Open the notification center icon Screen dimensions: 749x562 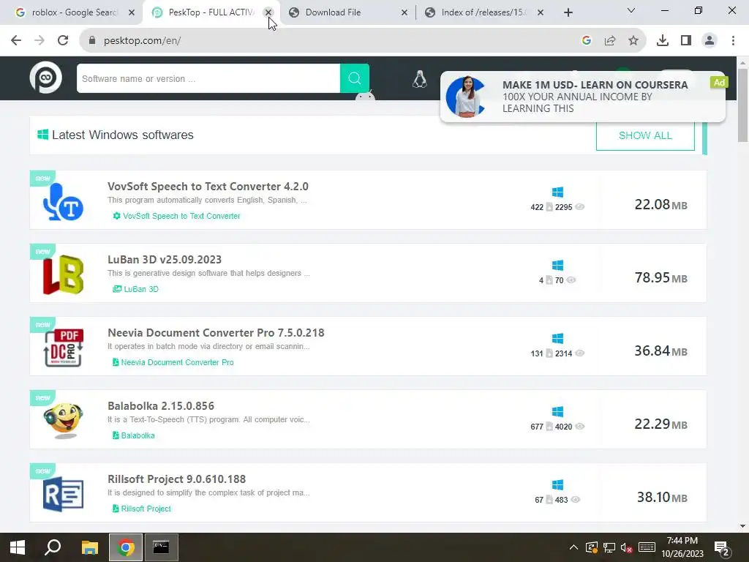722,549
